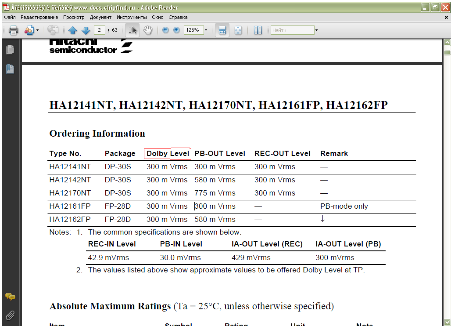Toggle Fit Width scrolling mode icon
This screenshot has height=326, width=451.
tap(222, 30)
